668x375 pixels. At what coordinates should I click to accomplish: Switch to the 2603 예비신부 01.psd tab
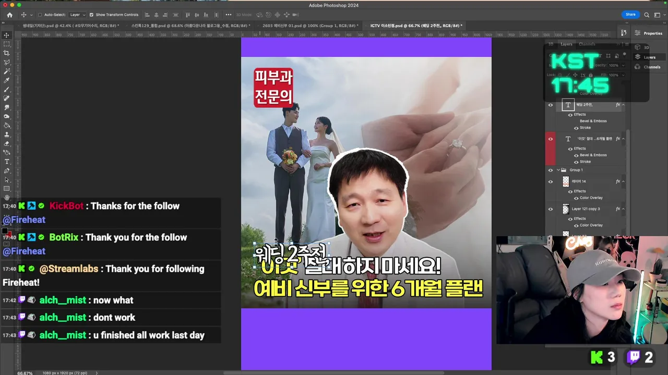click(x=310, y=26)
